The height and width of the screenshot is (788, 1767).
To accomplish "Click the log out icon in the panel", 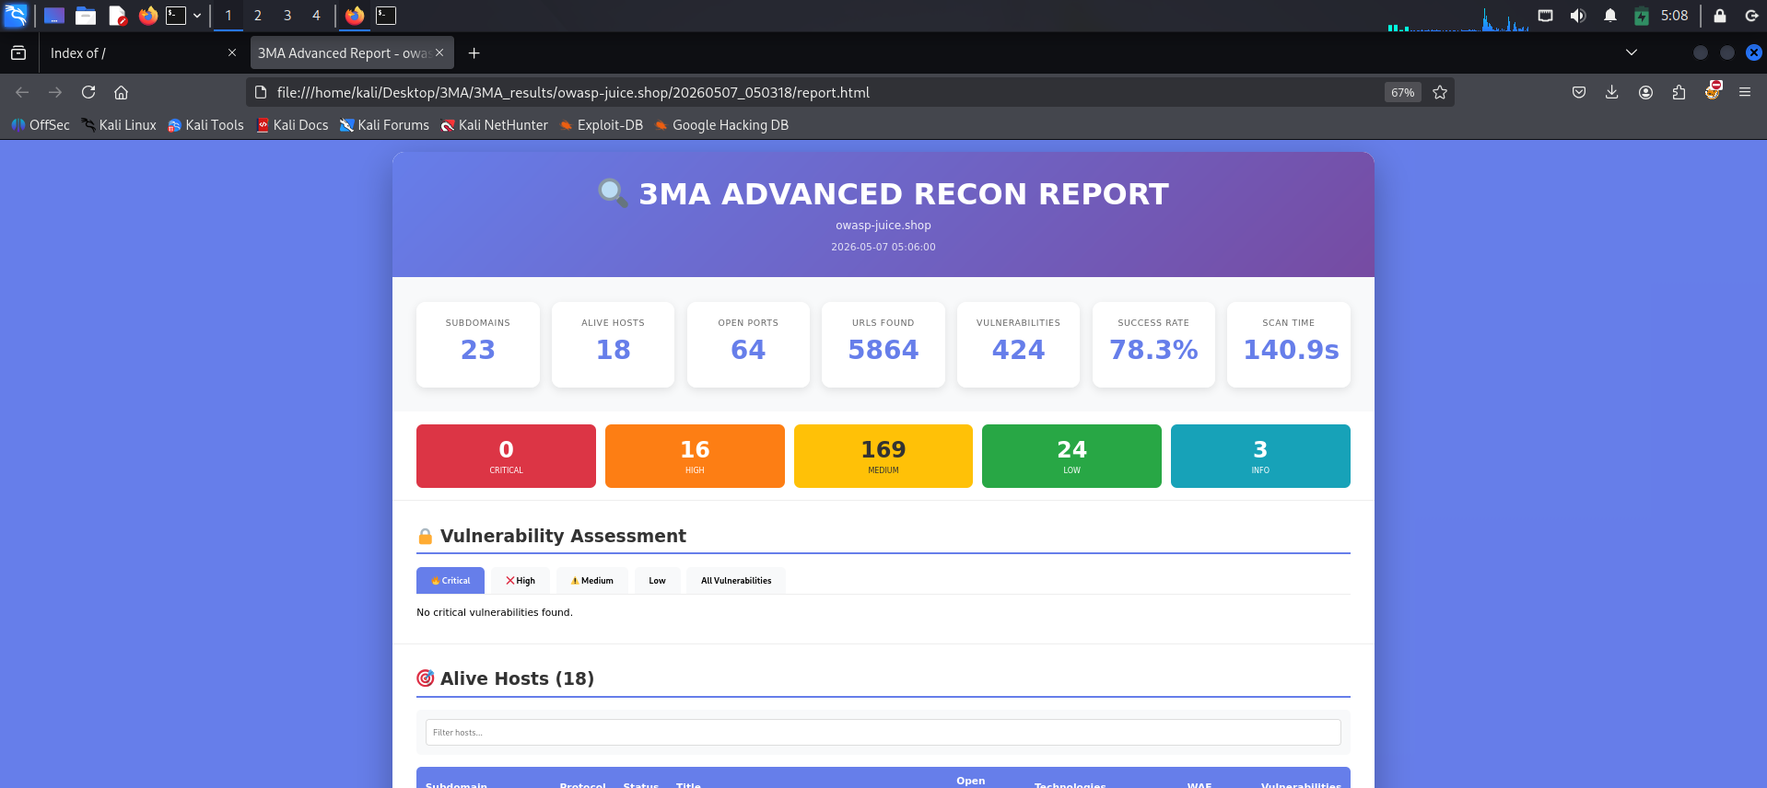I will pos(1751,16).
